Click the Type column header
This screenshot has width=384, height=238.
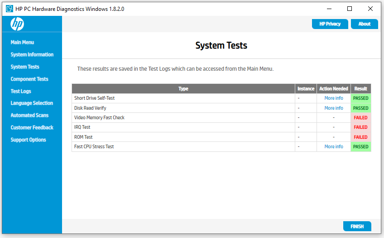point(183,88)
